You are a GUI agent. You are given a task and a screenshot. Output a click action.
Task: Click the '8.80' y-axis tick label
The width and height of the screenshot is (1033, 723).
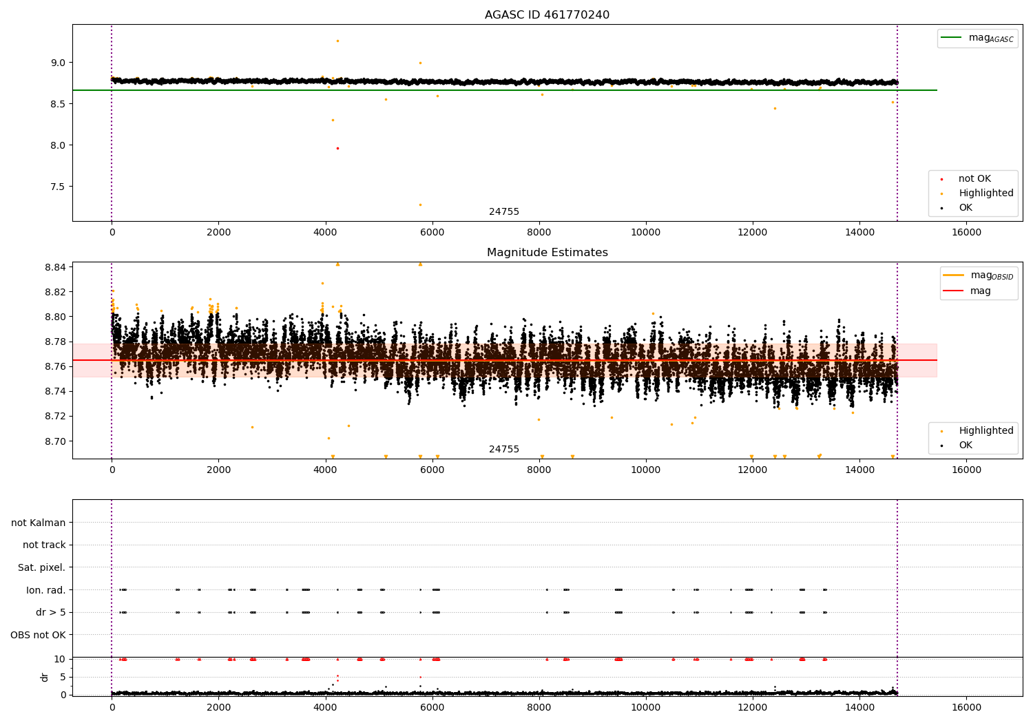click(55, 317)
